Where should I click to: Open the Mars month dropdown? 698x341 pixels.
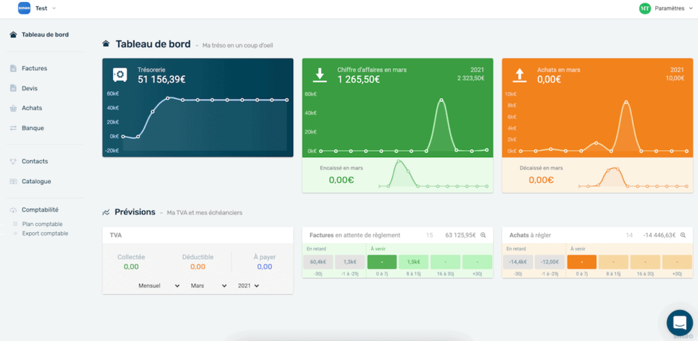(x=209, y=286)
